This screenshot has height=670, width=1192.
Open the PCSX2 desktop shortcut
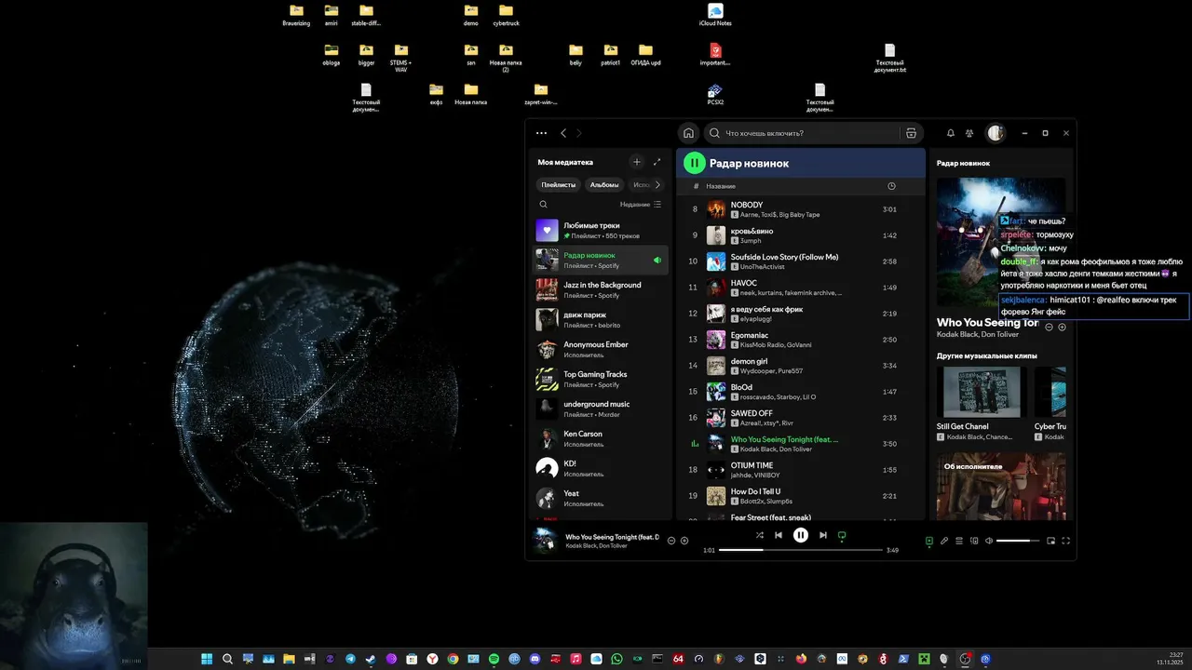(x=715, y=94)
